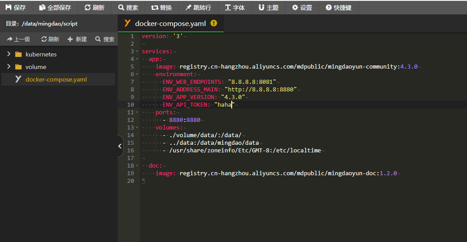Open the Font (字体) settings
The width and height of the screenshot is (467, 242).
(235, 8)
